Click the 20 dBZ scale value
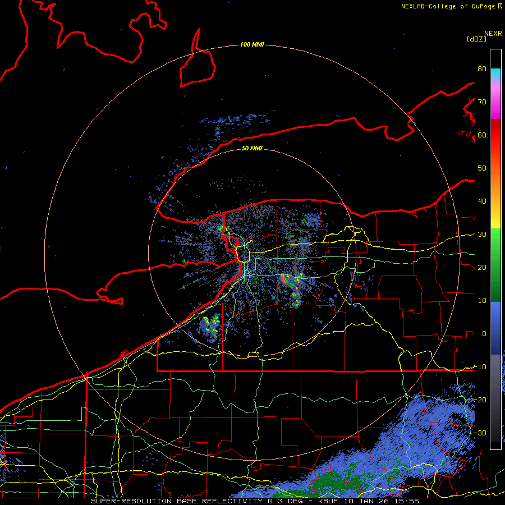Screen dimensions: 505x505 [482, 267]
